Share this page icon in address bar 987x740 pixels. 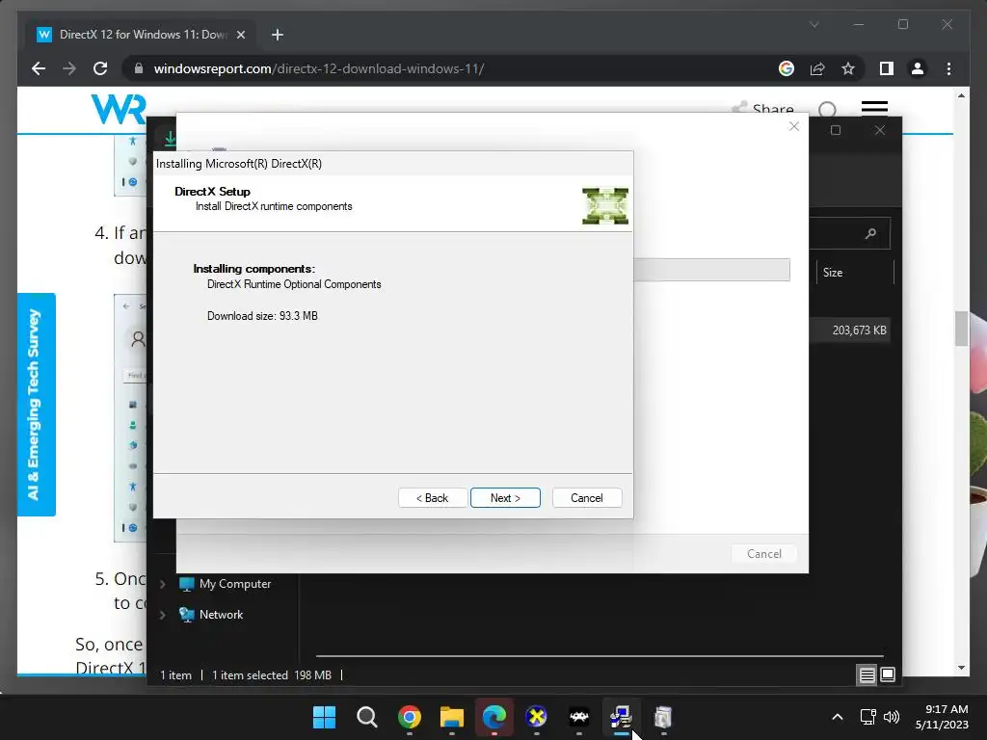[x=817, y=68]
